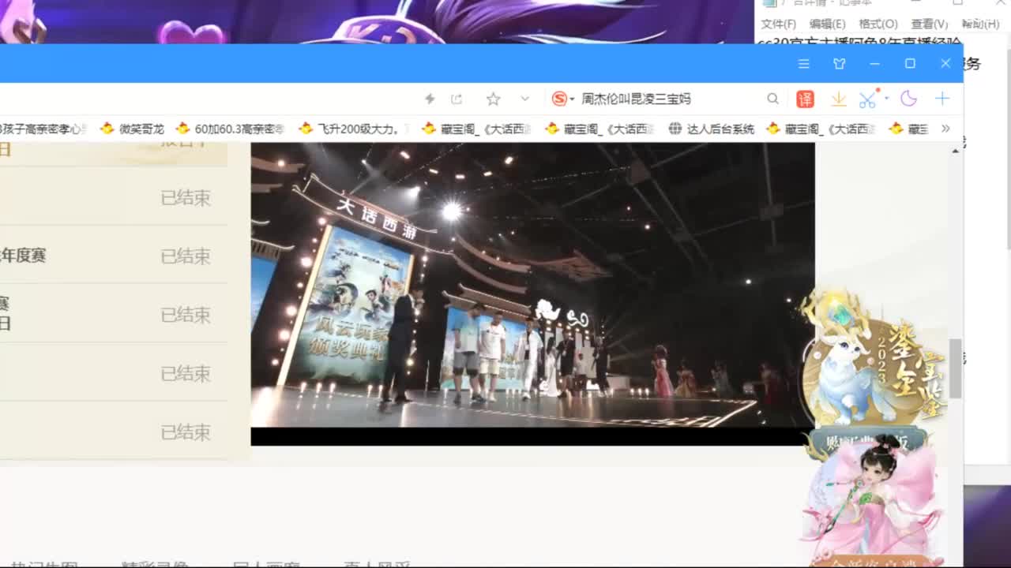Click the award ceremony video player
The width and height of the screenshot is (1011, 568).
point(532,293)
